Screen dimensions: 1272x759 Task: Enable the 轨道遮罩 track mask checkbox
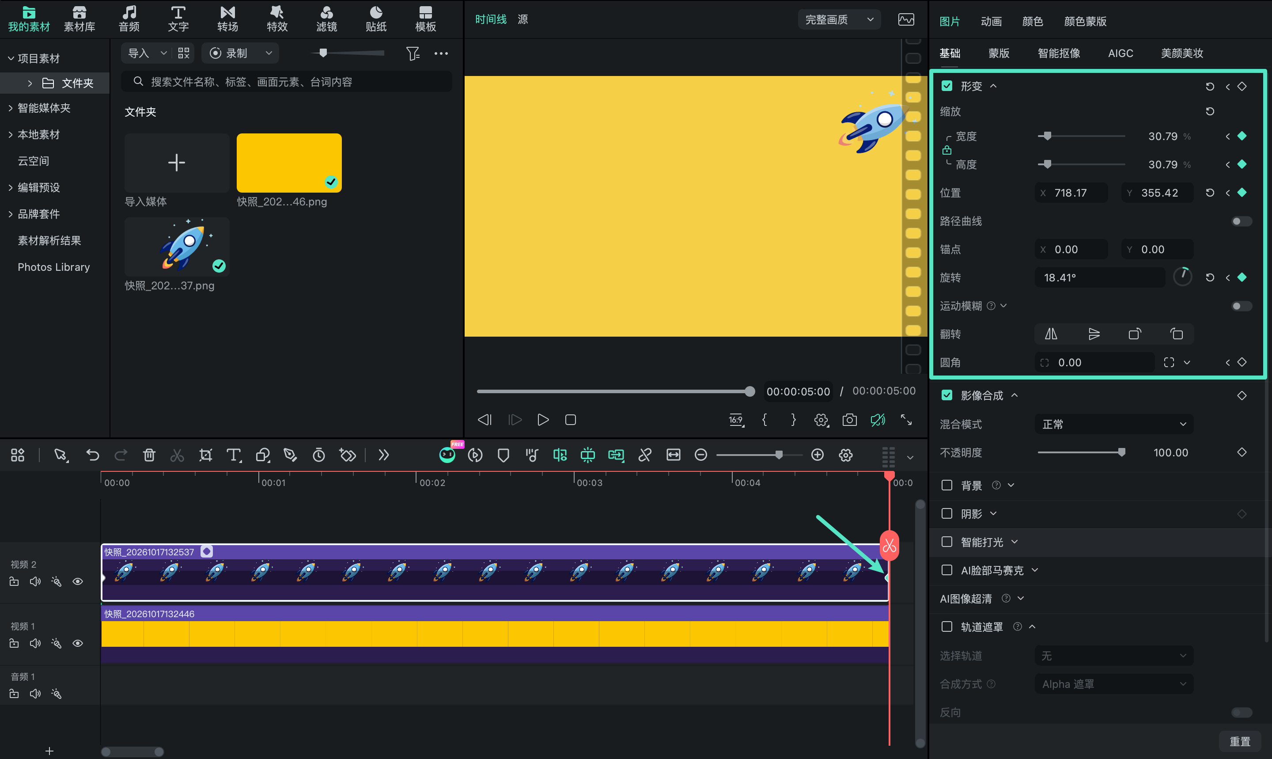click(947, 626)
